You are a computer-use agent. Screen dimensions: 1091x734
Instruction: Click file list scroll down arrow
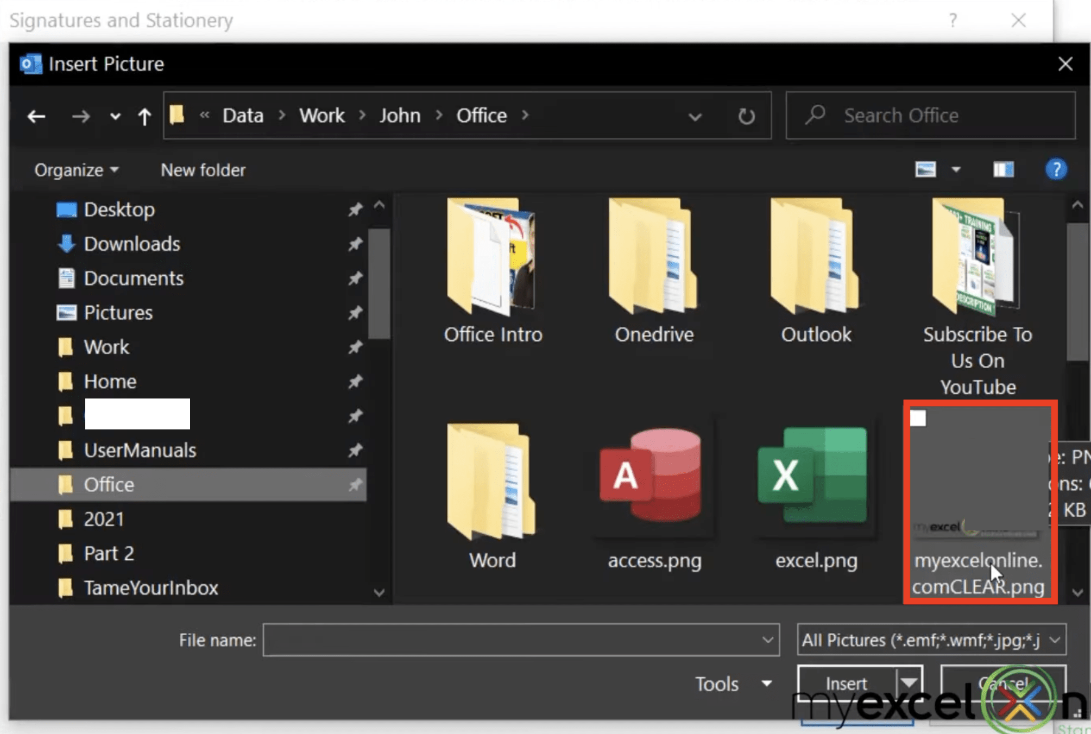[1078, 592]
